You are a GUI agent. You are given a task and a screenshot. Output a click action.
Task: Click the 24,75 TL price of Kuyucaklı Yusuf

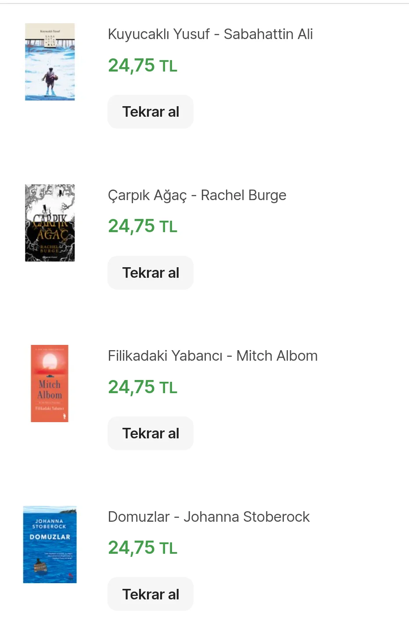143,66
